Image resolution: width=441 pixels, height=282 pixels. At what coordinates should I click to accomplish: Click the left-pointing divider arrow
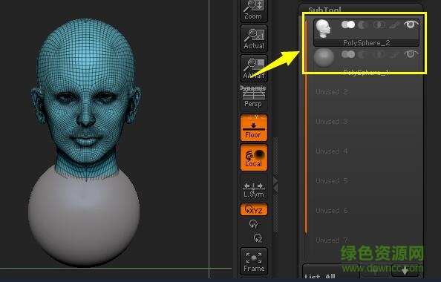click(x=275, y=188)
